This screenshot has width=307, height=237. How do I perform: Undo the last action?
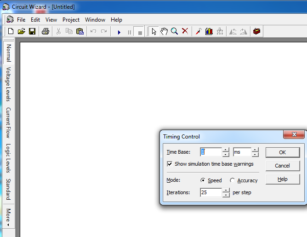pyautogui.click(x=93, y=31)
